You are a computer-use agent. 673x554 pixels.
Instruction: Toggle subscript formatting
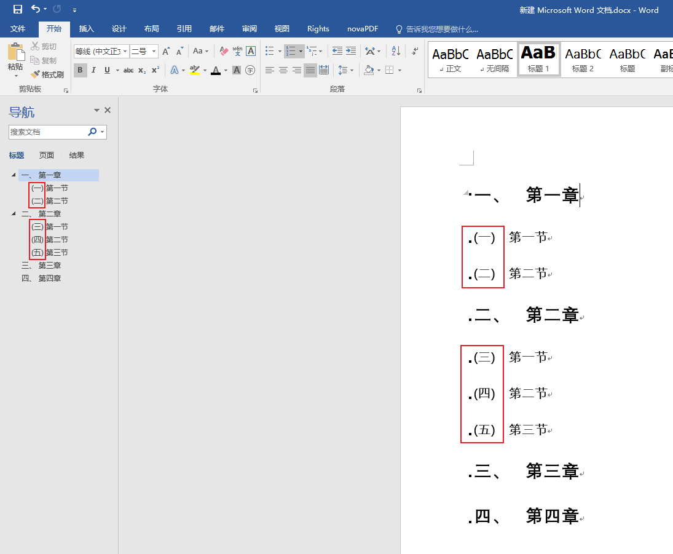(x=142, y=70)
